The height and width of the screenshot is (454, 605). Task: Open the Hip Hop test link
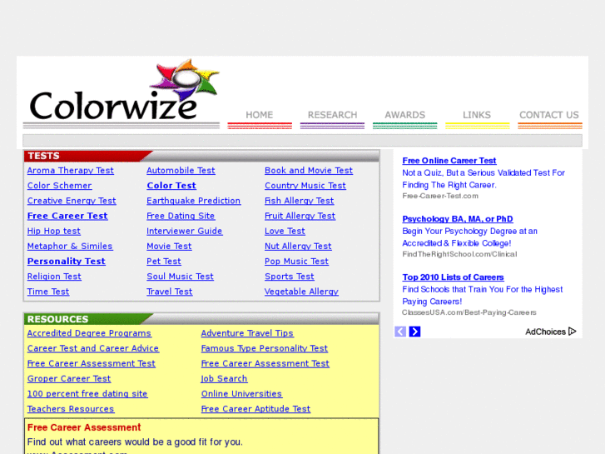tap(54, 231)
